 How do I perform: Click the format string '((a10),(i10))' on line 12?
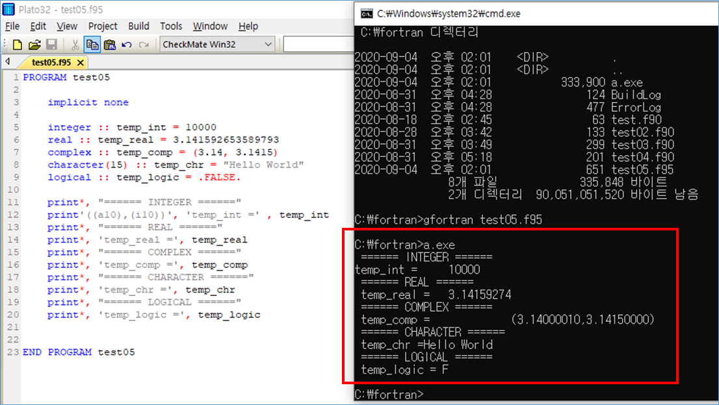[x=129, y=215]
